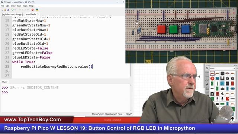Choose the black U-shaped part in Parts
This screenshot has width=238, height=134.
pyautogui.click(x=222, y=79)
